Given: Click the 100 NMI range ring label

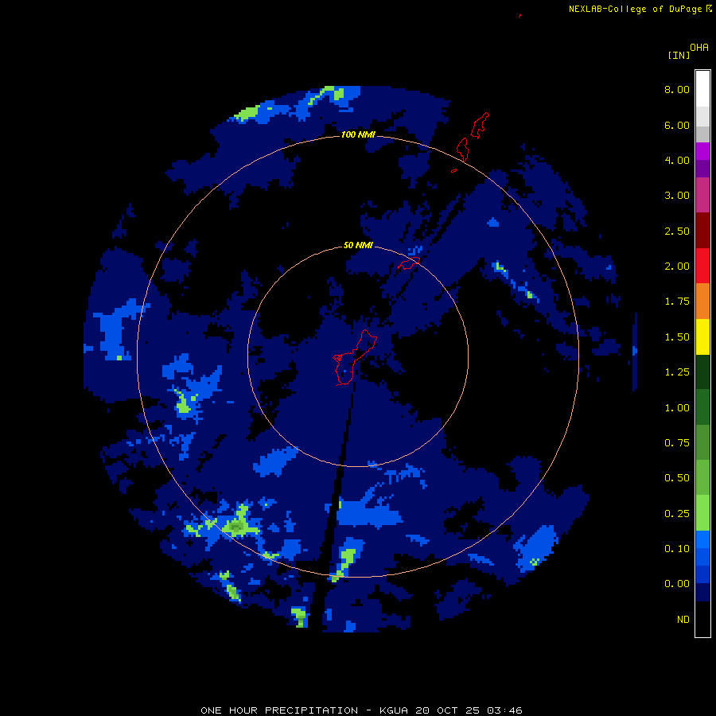Looking at the screenshot, I should coord(358,134).
